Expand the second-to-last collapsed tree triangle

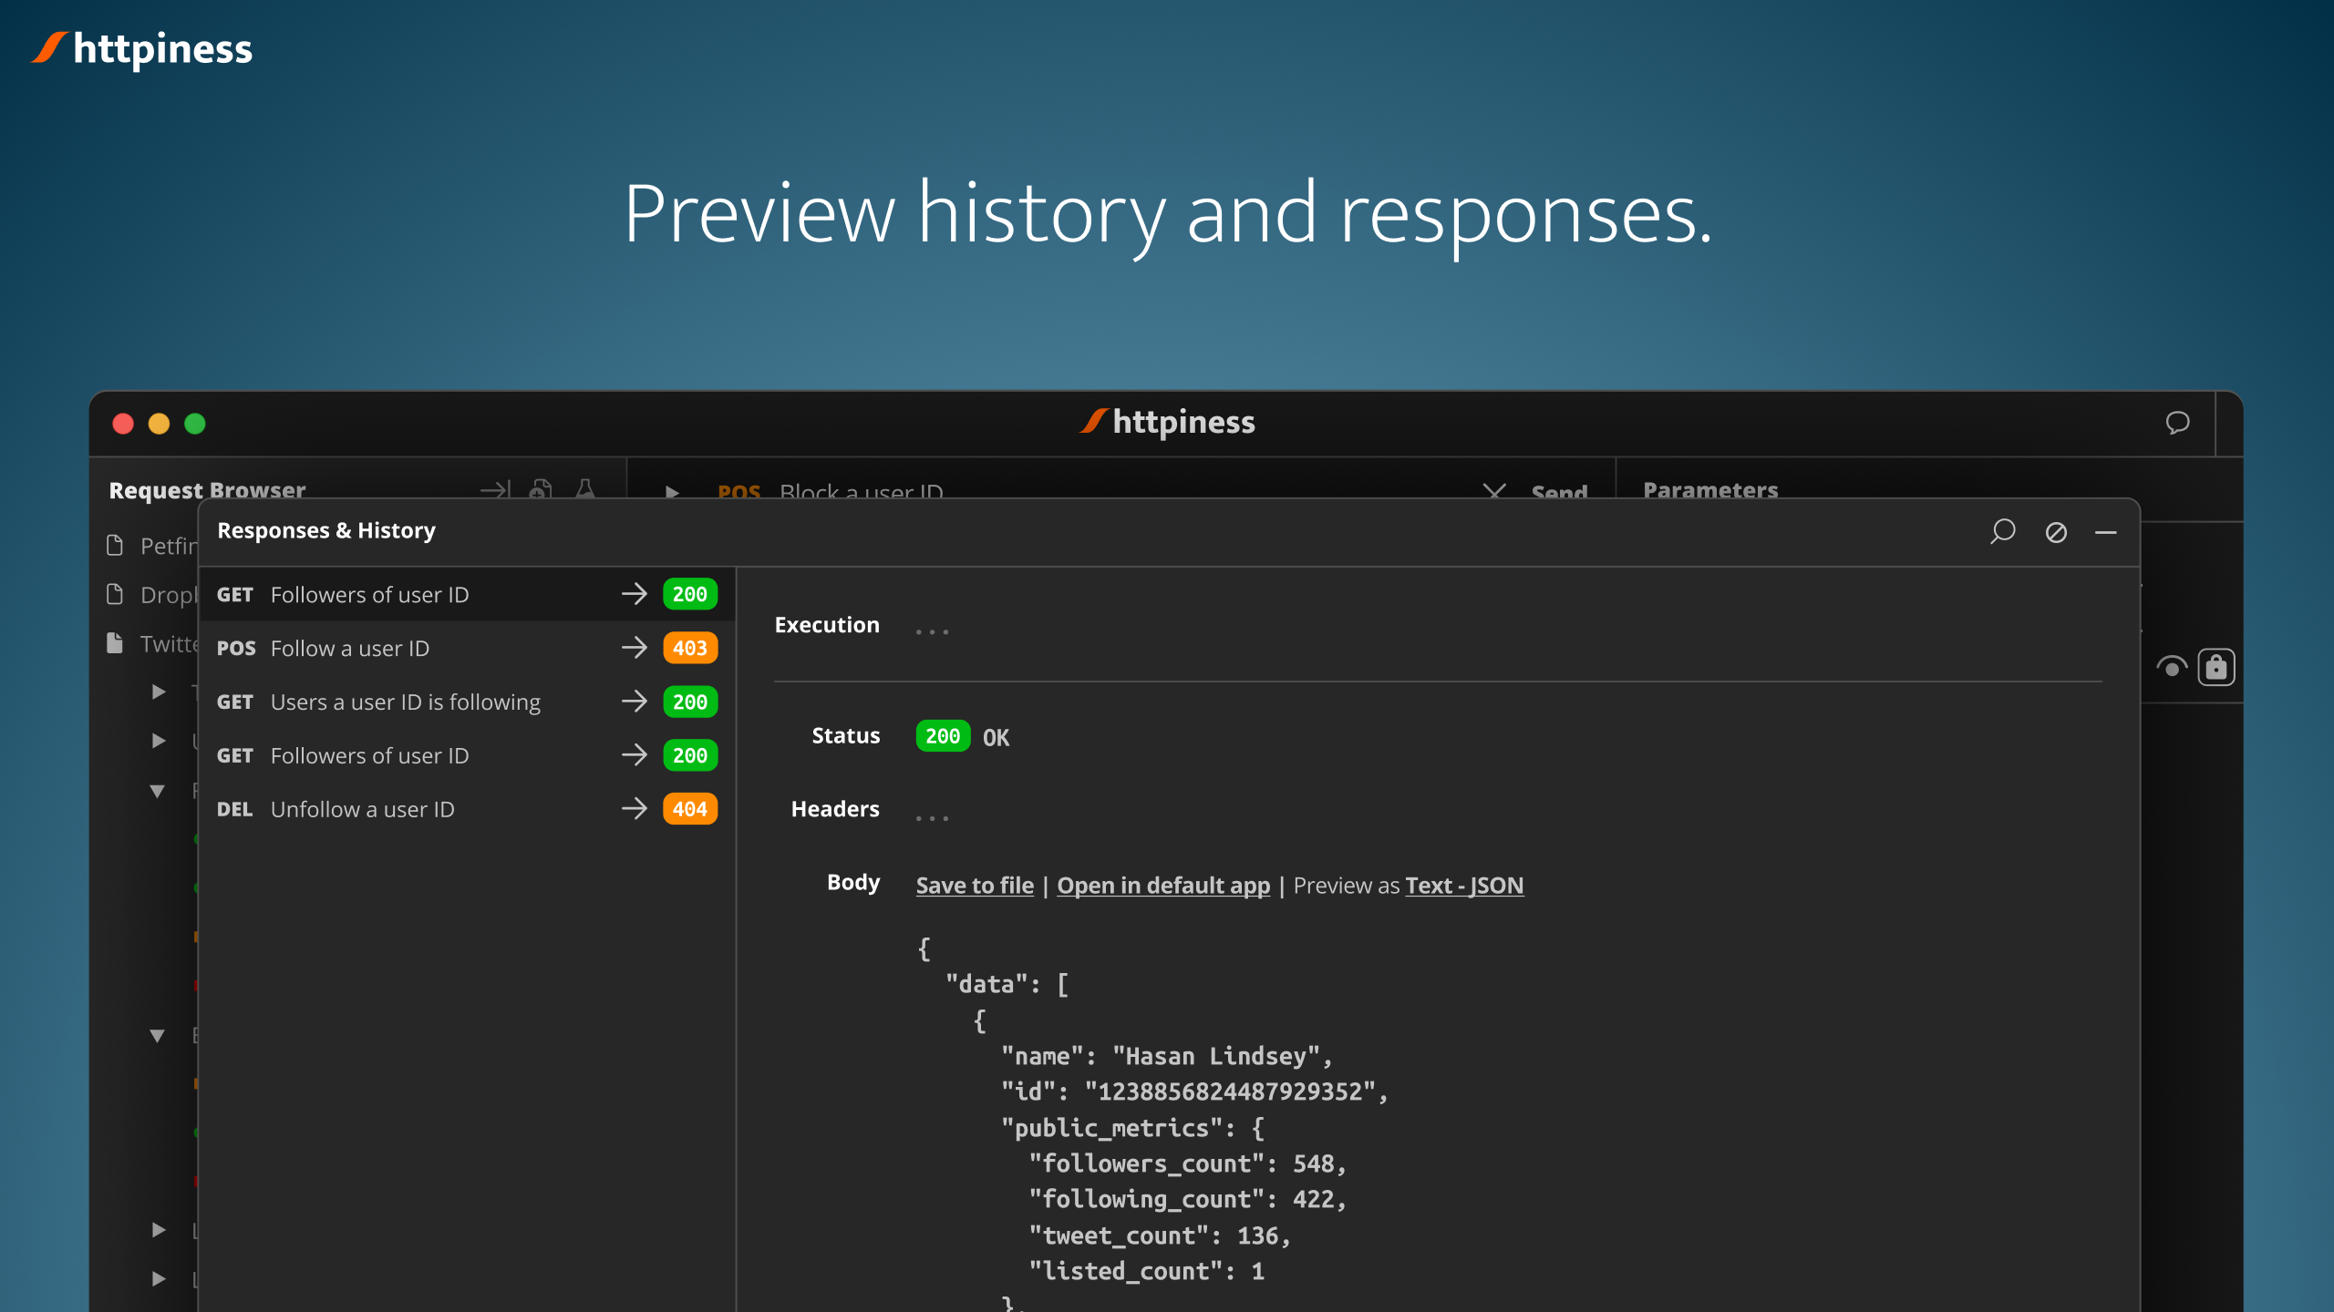pos(159,1229)
